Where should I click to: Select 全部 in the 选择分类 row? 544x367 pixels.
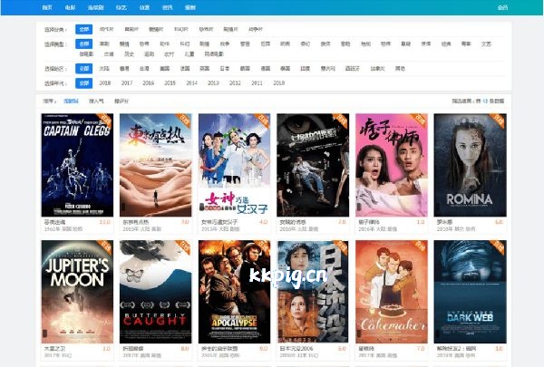pos(84,29)
